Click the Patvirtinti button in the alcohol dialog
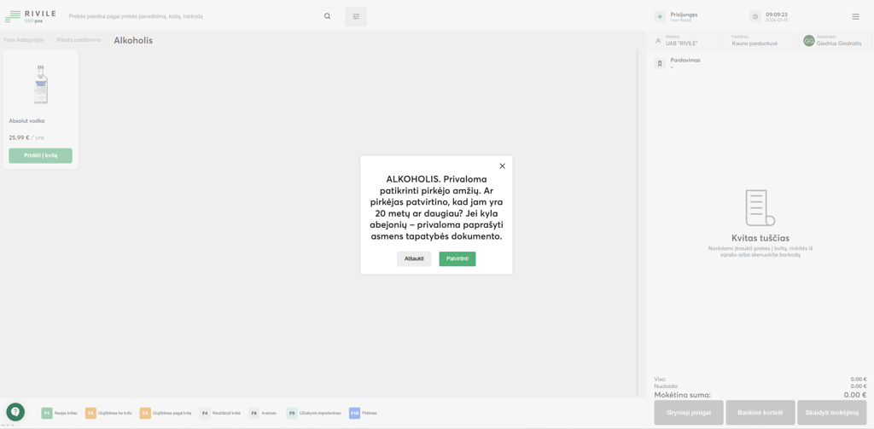The image size is (874, 429). coord(457,258)
